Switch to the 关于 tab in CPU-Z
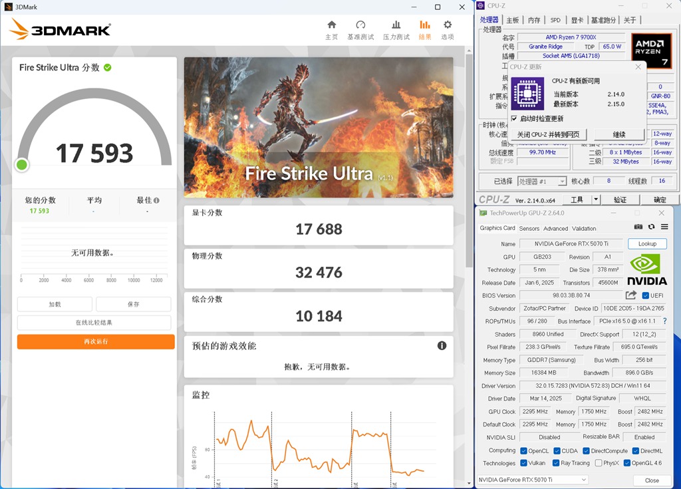Screen dimensions: 681x489 click(630, 20)
